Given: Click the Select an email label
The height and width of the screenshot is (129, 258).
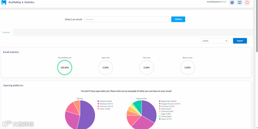Looking at the screenshot, I should tap(73, 19).
